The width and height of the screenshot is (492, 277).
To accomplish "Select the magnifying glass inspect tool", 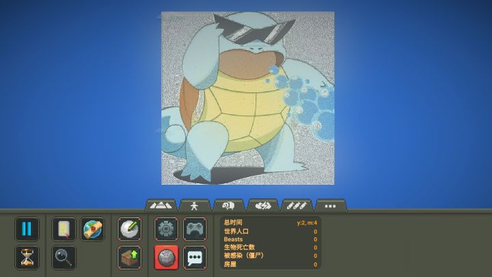I will [x=64, y=258].
